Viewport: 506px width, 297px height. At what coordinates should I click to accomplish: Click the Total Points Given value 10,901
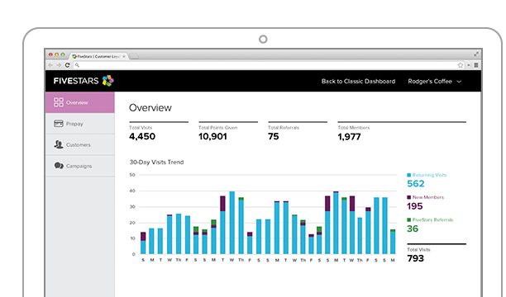coord(212,137)
